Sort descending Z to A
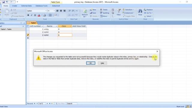The width and height of the screenshot is (192, 108). (x=113, y=13)
